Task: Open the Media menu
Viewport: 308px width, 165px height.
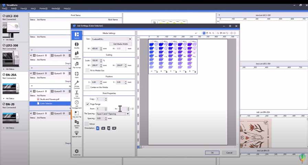Action: point(56,9)
